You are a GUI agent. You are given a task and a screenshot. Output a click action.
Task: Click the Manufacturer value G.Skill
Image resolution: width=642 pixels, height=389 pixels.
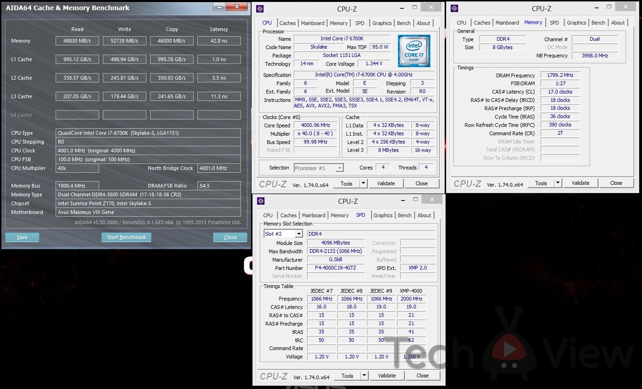[x=335, y=260]
